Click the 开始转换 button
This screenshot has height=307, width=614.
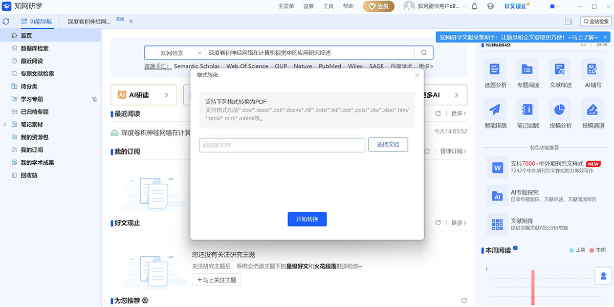point(307,219)
